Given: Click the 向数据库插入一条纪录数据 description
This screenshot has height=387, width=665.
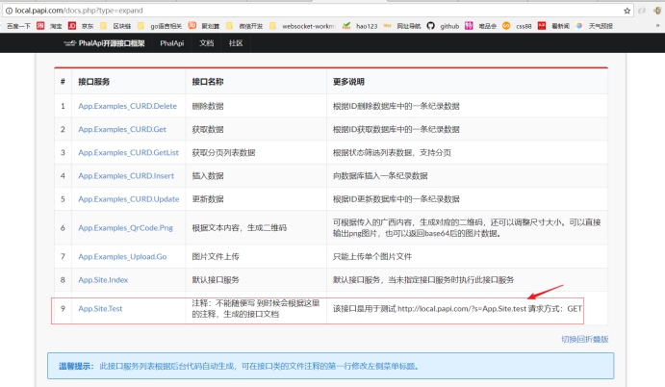Looking at the screenshot, I should tap(380, 176).
